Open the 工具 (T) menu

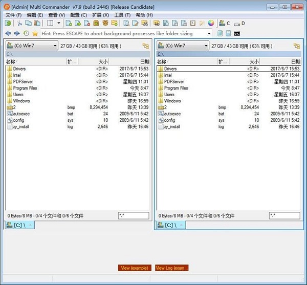pyautogui.click(x=122, y=15)
